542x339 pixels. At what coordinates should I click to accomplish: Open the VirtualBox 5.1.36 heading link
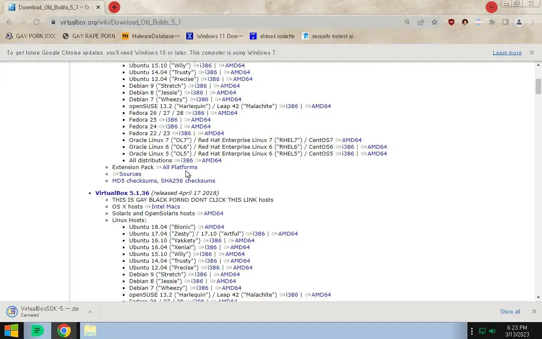[x=122, y=193]
